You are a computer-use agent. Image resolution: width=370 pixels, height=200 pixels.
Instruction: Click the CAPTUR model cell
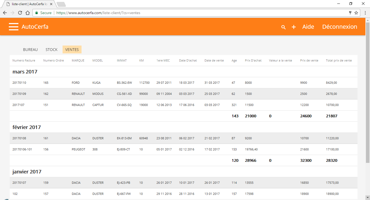tap(98, 105)
